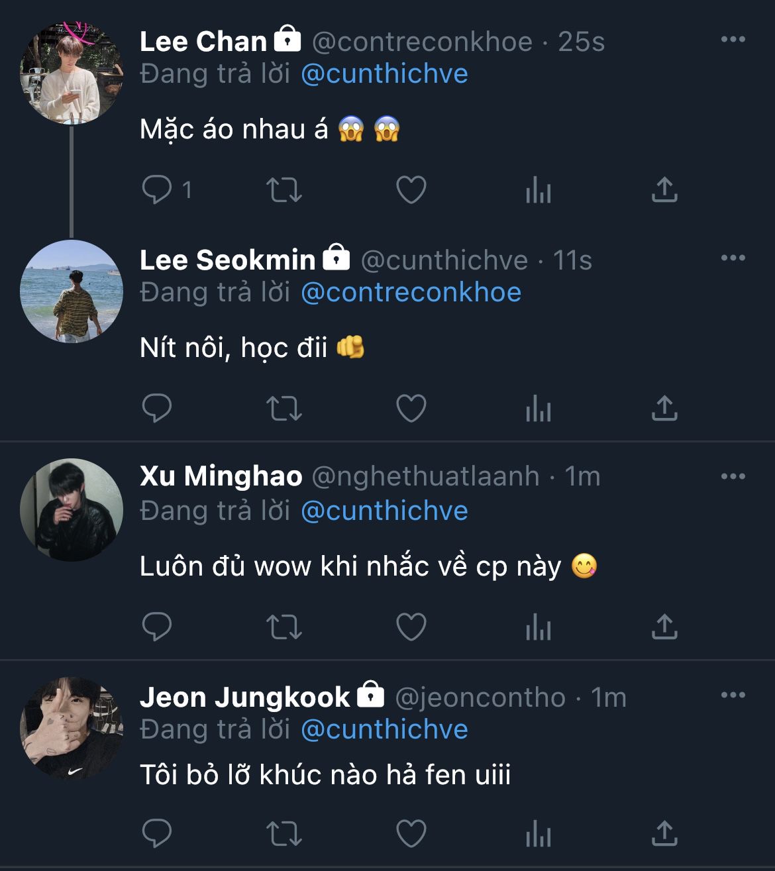
Task: Like Jeon Jungkook's tweet
Action: (411, 833)
